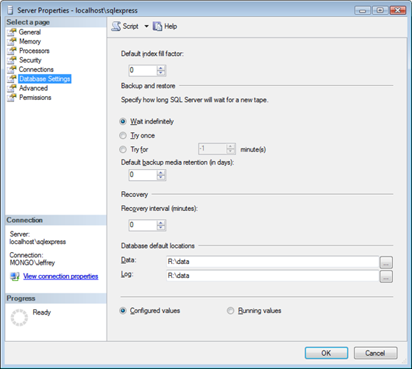Open the Memory page icon
Viewport: 412px width, 369px height.
(12, 41)
